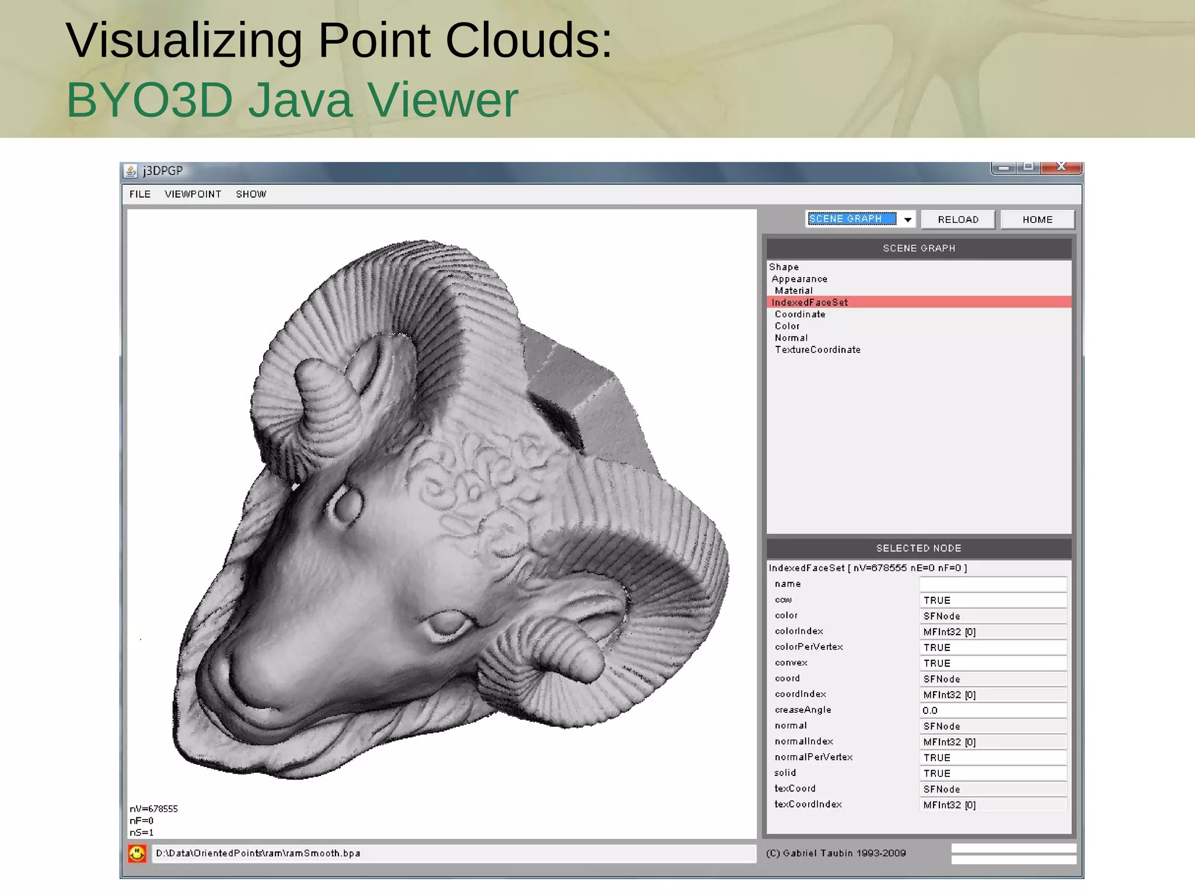1195x896 pixels.
Task: Select the TextureCoordinate node
Action: pos(817,350)
